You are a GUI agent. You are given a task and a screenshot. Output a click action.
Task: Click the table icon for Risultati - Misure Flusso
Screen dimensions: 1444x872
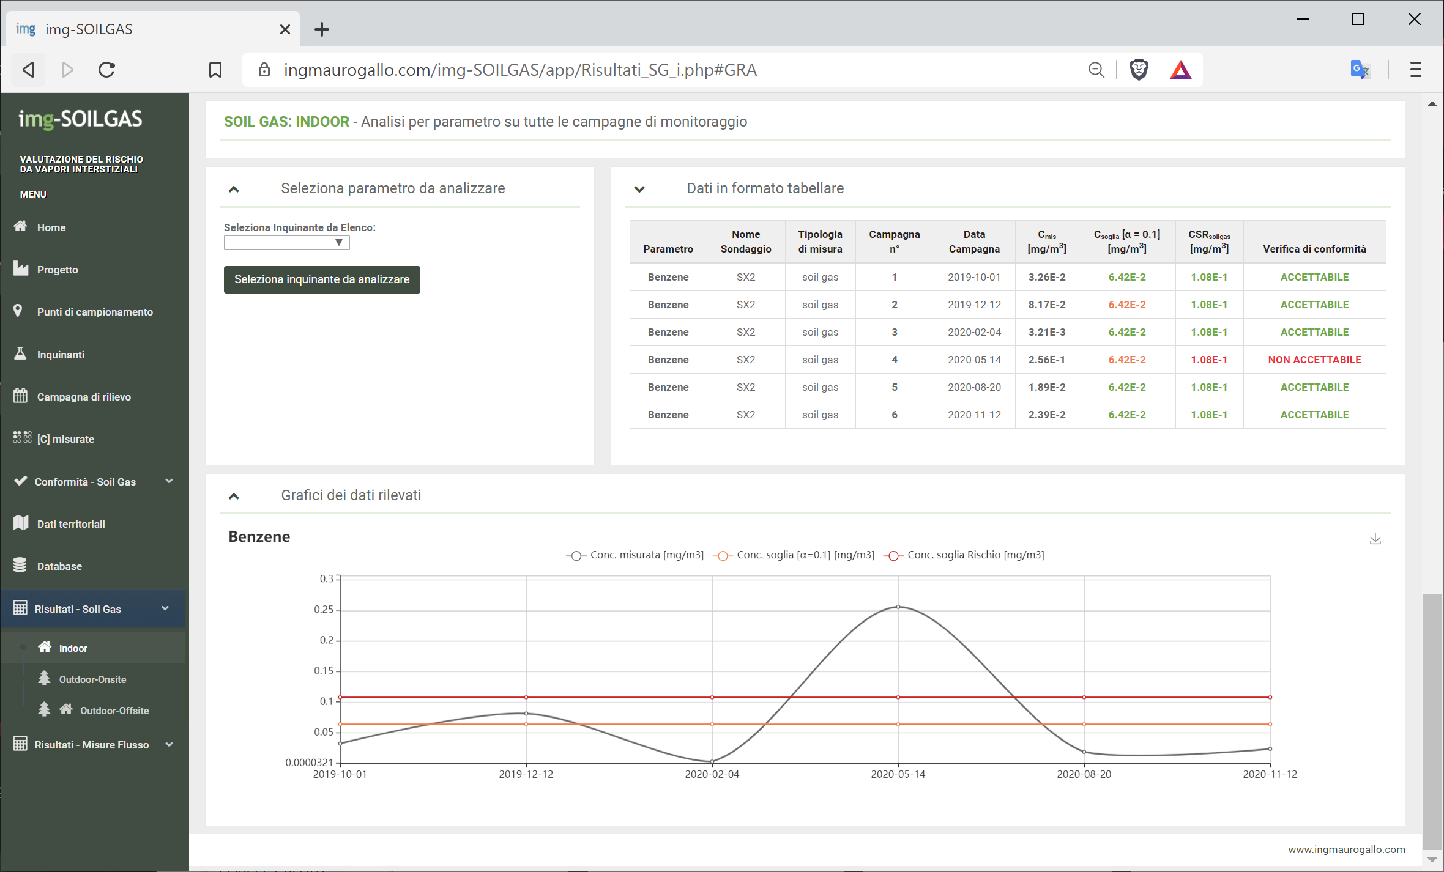(20, 744)
